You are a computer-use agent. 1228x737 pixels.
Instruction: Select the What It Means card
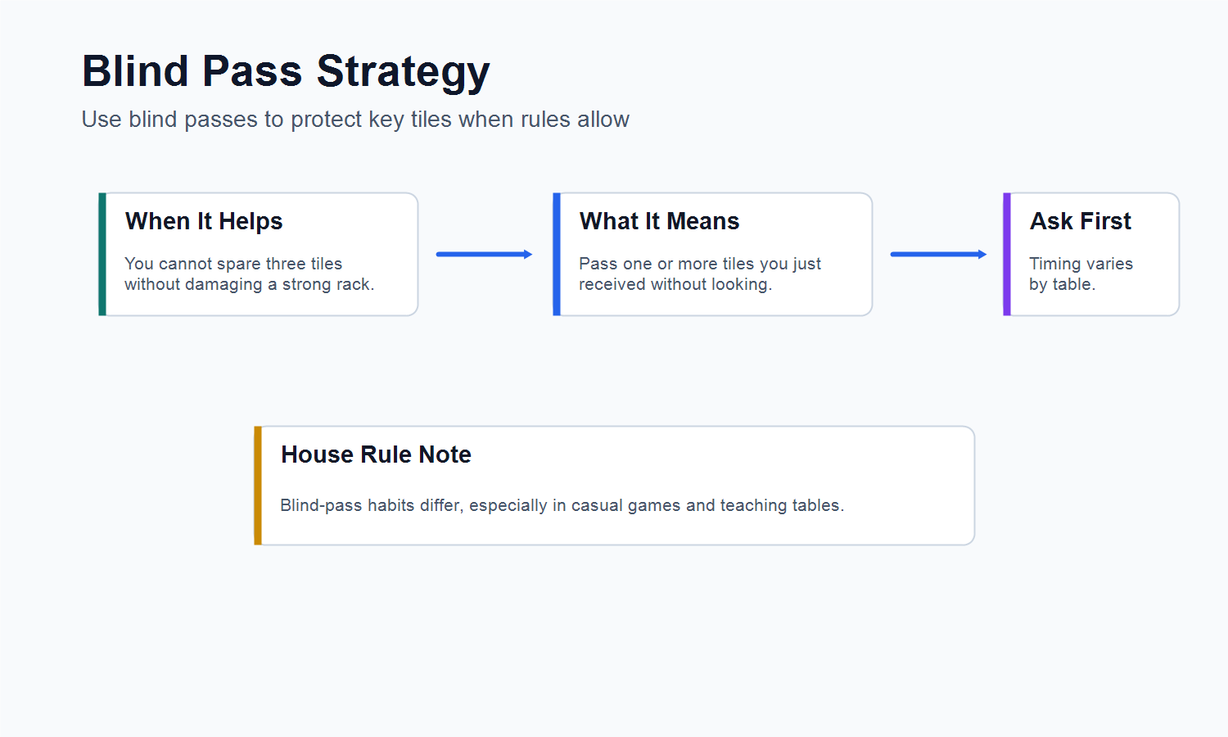pyautogui.click(x=712, y=254)
